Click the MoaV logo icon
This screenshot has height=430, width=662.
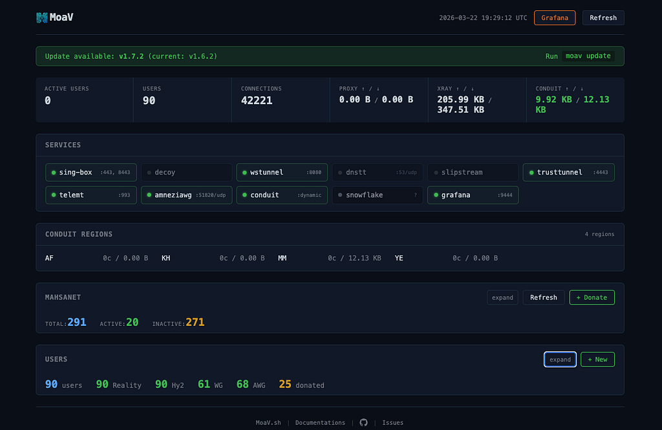point(42,17)
